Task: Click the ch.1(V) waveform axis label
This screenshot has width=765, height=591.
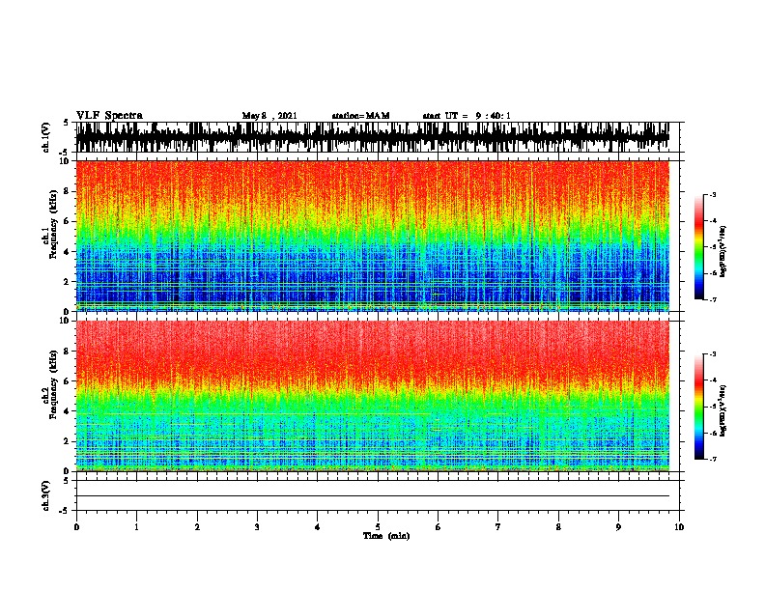Action: coord(46,137)
